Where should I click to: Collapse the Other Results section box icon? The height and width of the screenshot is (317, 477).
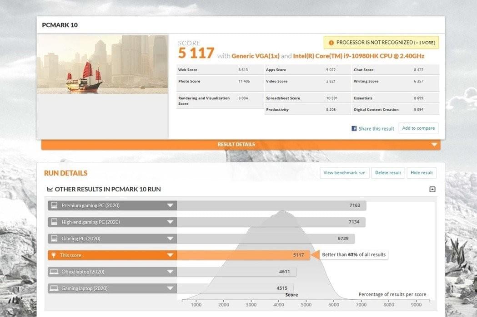pos(432,189)
